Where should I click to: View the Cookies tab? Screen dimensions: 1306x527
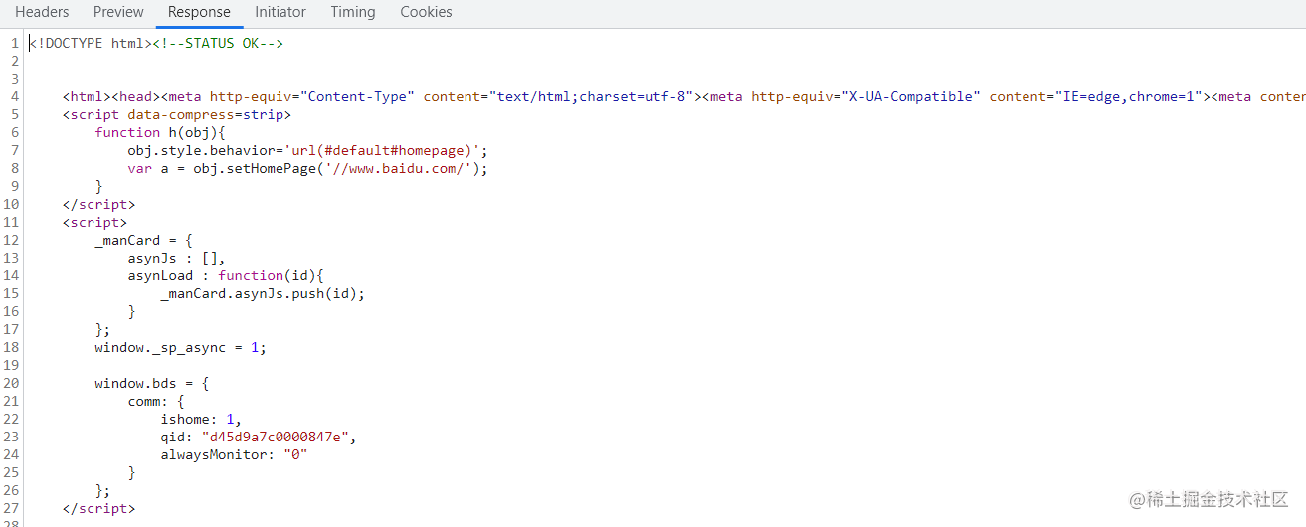(426, 13)
